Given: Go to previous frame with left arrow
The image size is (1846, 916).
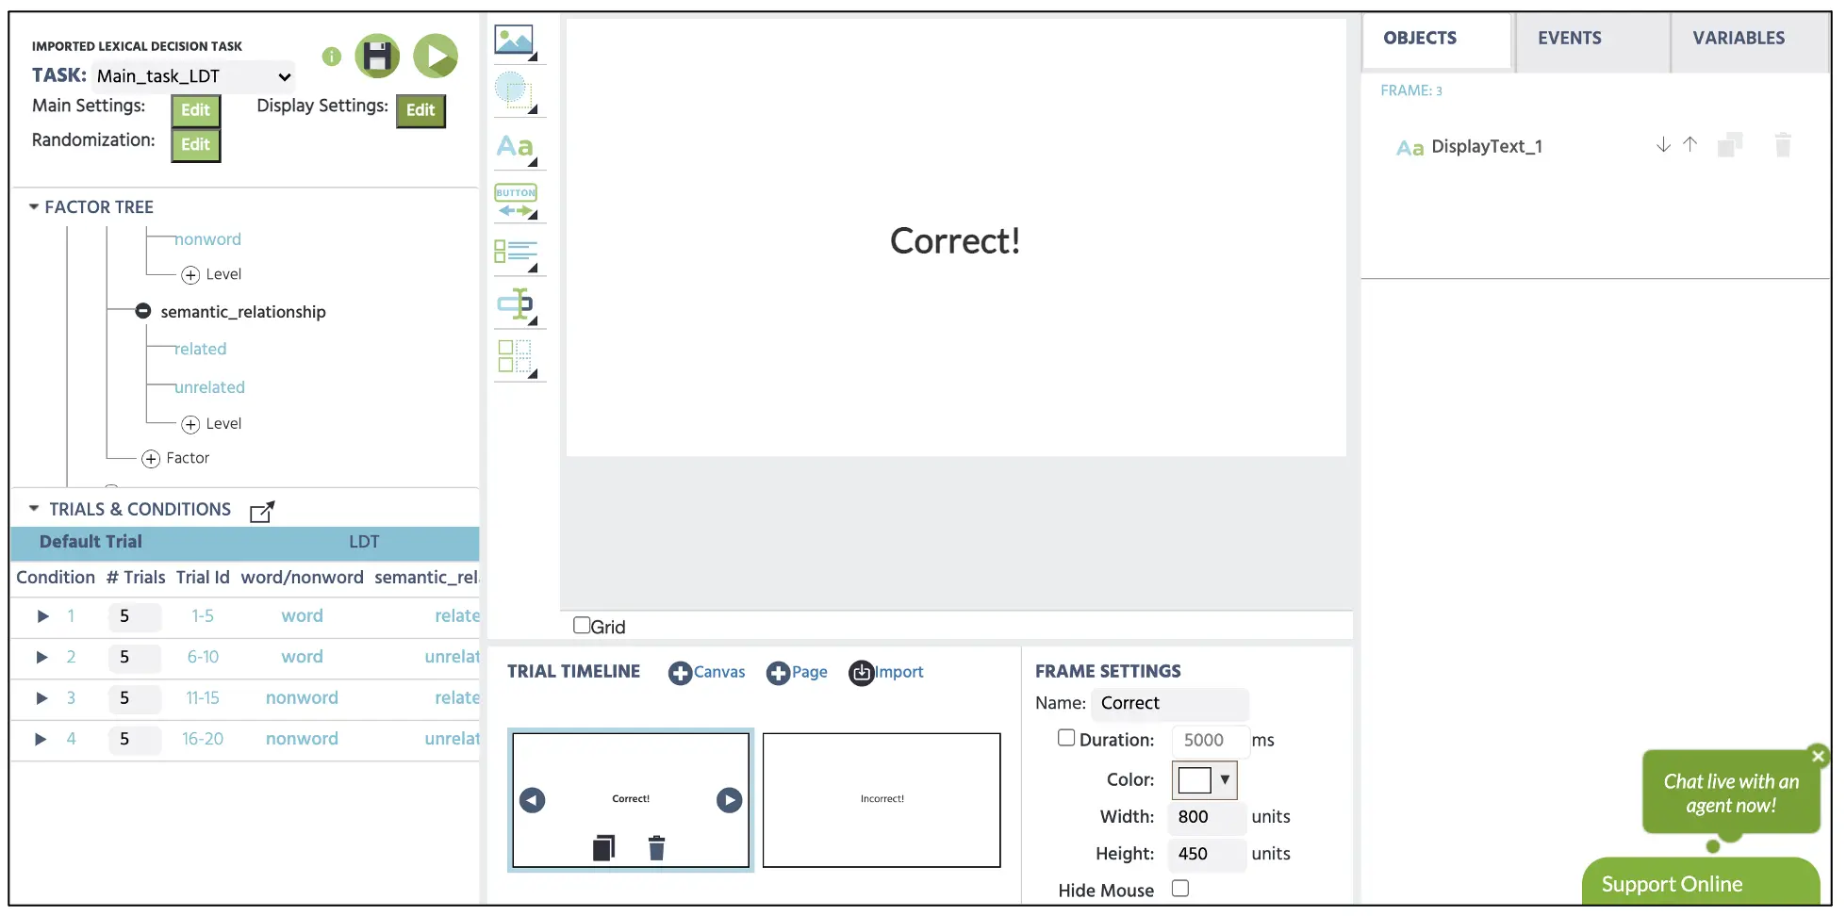Looking at the screenshot, I should (x=533, y=800).
